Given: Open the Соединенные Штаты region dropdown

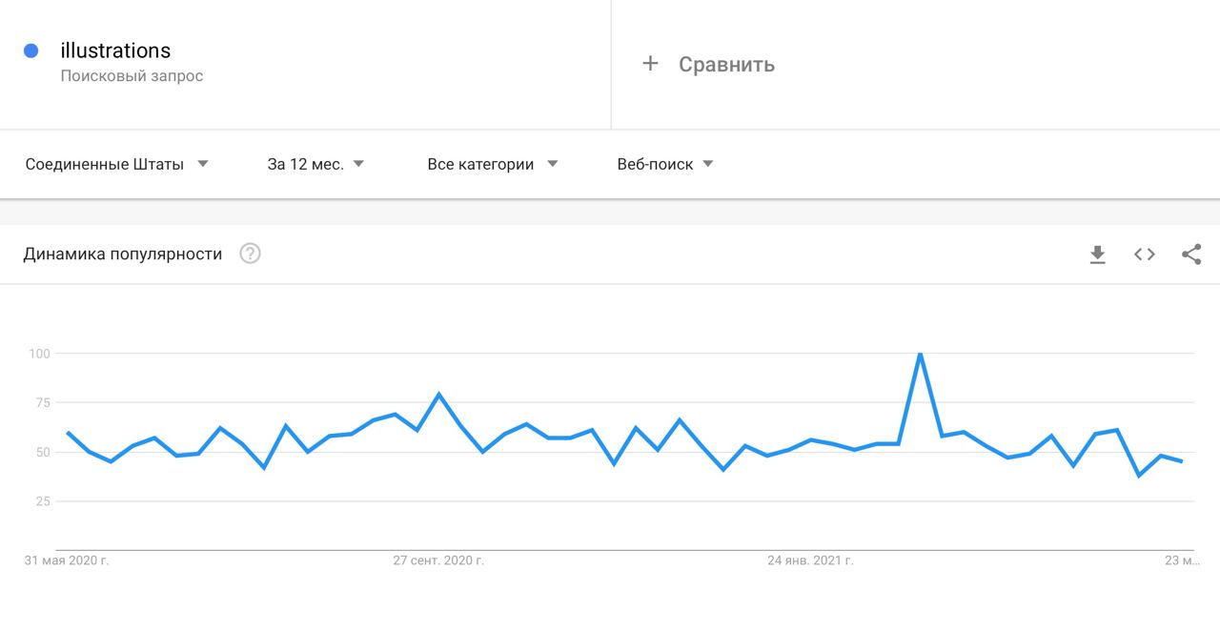Looking at the screenshot, I should click(x=116, y=164).
